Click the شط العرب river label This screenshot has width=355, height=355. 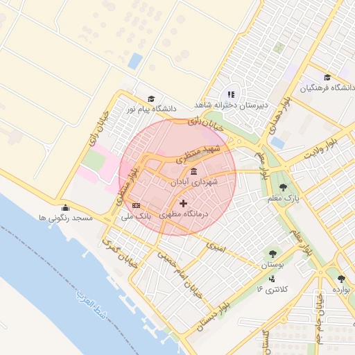(x=92, y=305)
